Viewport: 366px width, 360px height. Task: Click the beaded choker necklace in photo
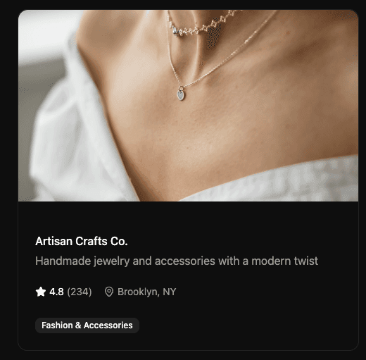tap(203, 25)
